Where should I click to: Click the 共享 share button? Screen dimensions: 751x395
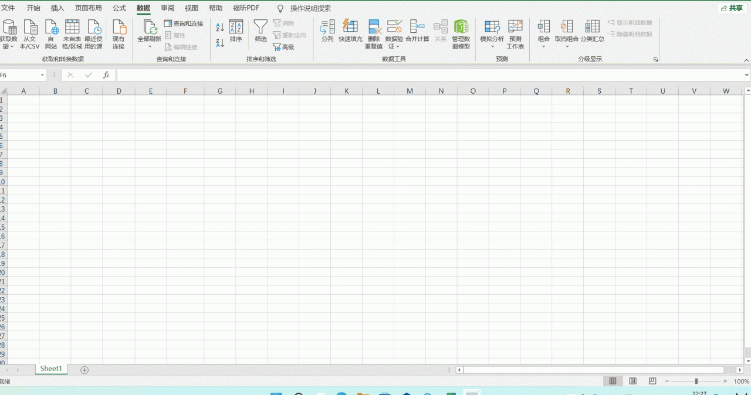click(x=732, y=8)
